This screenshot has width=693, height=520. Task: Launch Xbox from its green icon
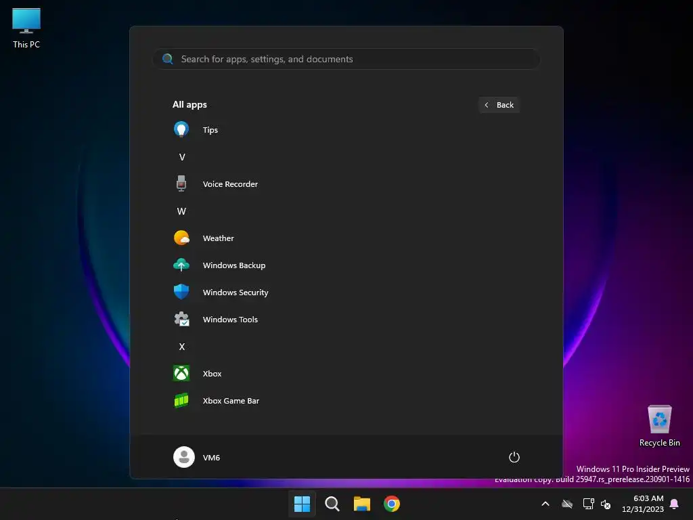(181, 373)
